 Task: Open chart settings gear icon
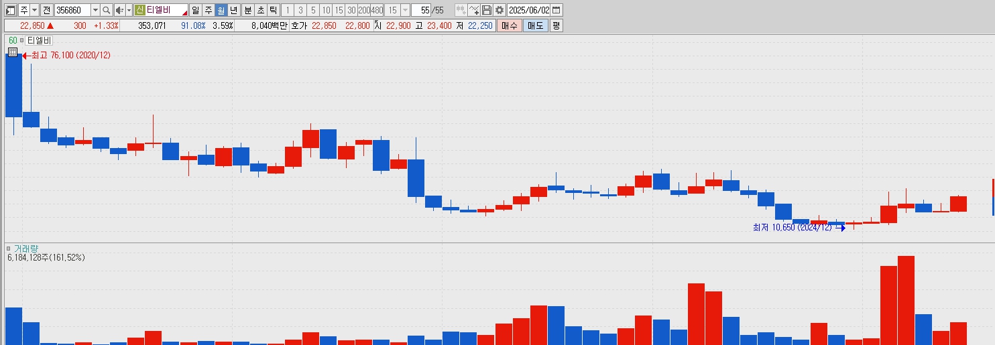(500, 10)
